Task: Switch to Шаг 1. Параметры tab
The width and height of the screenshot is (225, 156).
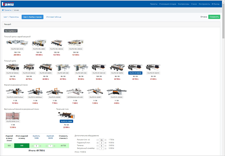Action: (x=11, y=17)
